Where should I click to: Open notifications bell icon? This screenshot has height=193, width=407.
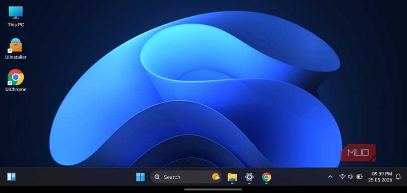pos(398,177)
